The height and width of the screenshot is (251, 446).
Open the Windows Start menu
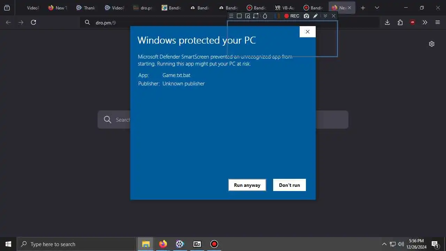pos(8,244)
